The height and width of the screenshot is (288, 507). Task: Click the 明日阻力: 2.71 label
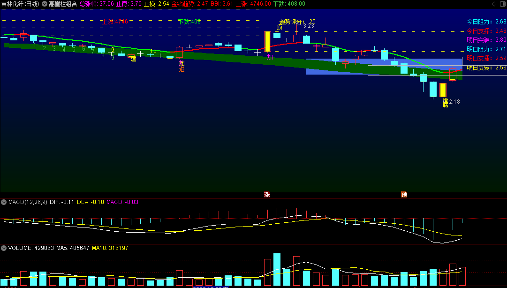(x=487, y=49)
